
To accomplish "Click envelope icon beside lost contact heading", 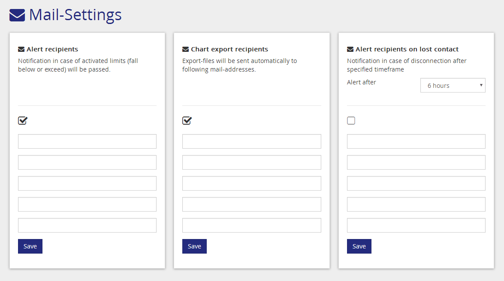I will point(350,49).
